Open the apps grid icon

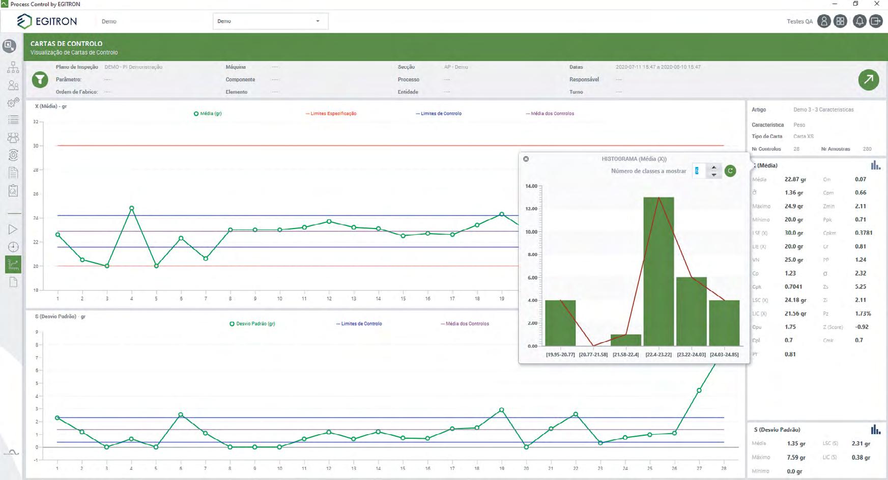click(x=840, y=21)
